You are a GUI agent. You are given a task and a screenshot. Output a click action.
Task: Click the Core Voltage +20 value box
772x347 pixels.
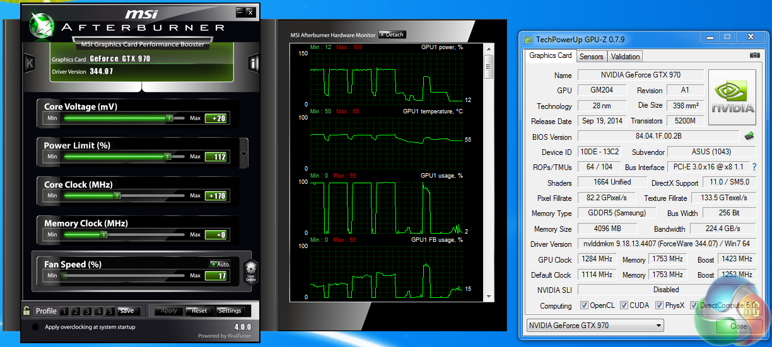(x=216, y=118)
